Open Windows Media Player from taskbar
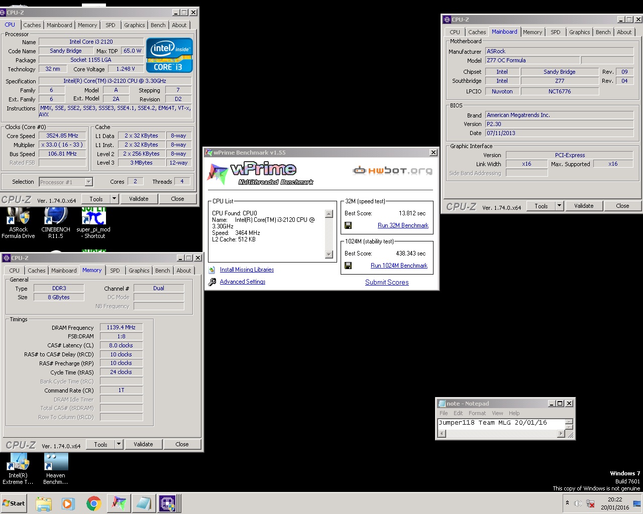Viewport: 643px width, 514px height. (x=68, y=503)
